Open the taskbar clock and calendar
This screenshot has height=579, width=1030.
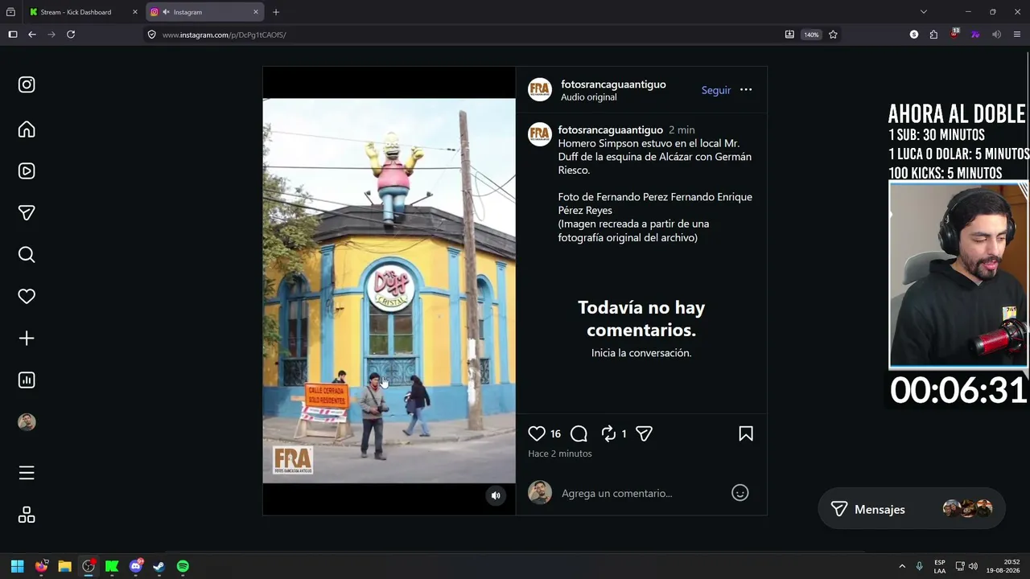click(x=1003, y=566)
